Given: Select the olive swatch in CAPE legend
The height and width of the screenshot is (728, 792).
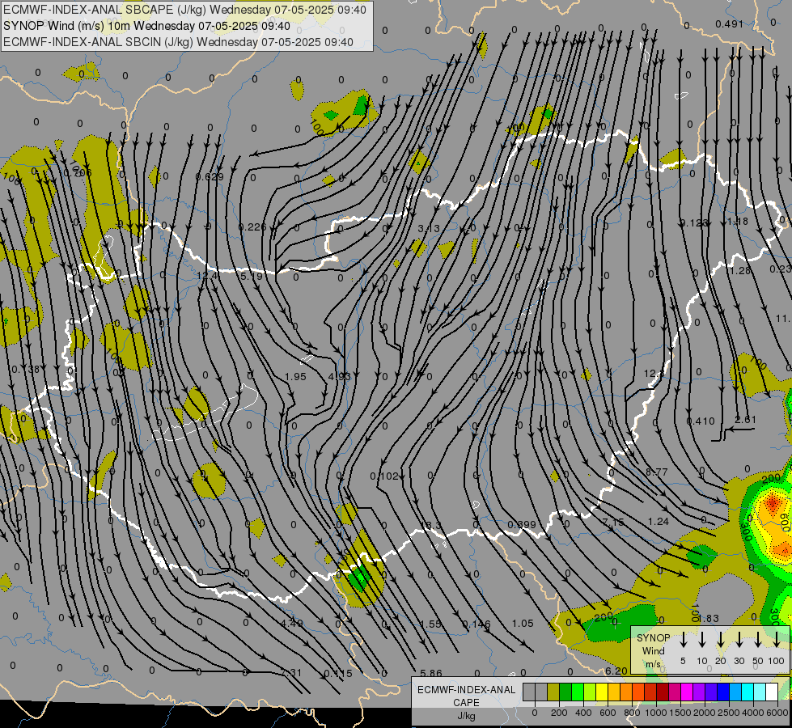Looking at the screenshot, I should click(553, 692).
